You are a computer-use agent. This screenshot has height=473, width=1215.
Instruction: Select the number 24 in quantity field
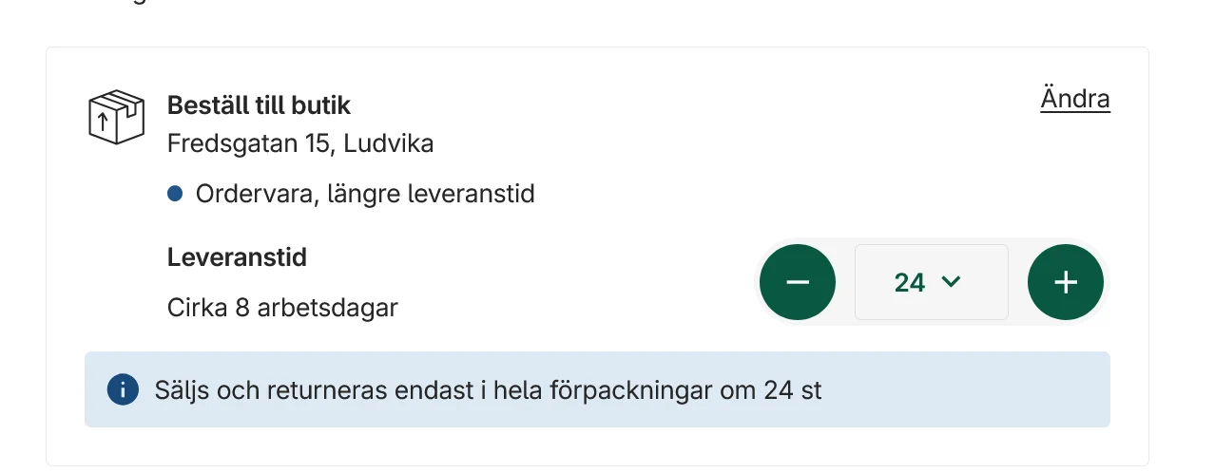click(910, 282)
